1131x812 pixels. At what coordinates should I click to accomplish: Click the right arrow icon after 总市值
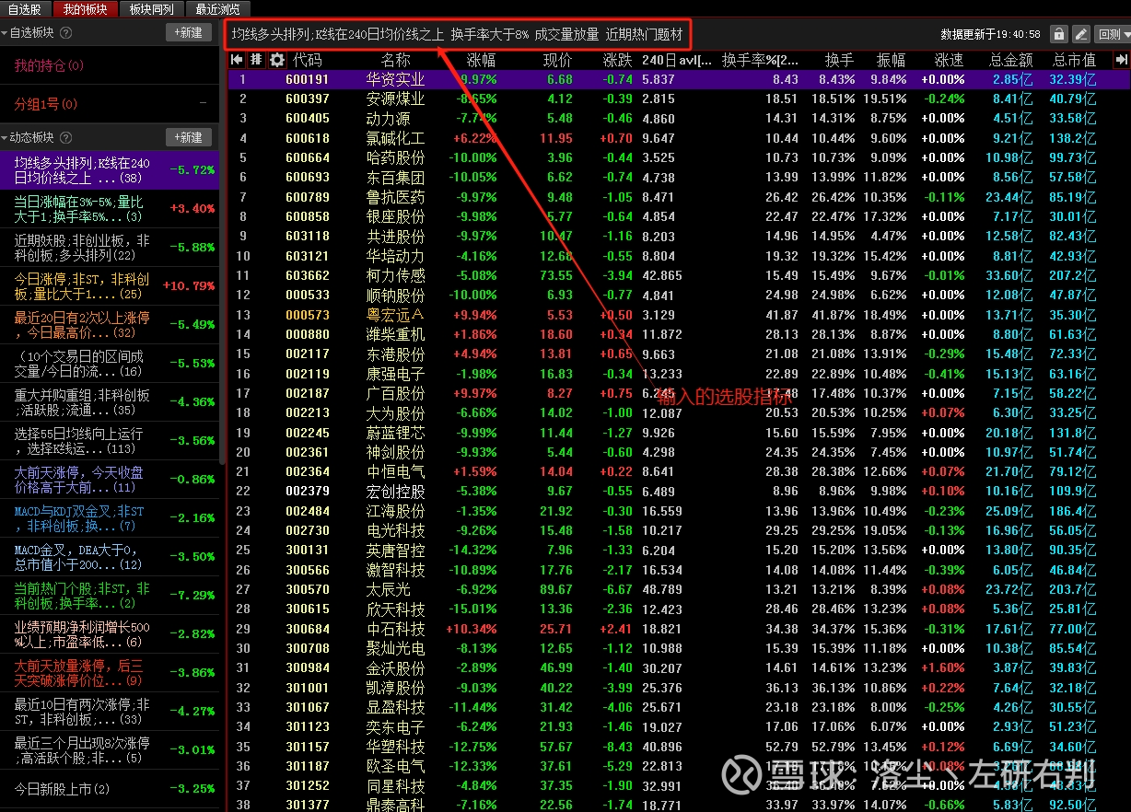[1121, 60]
